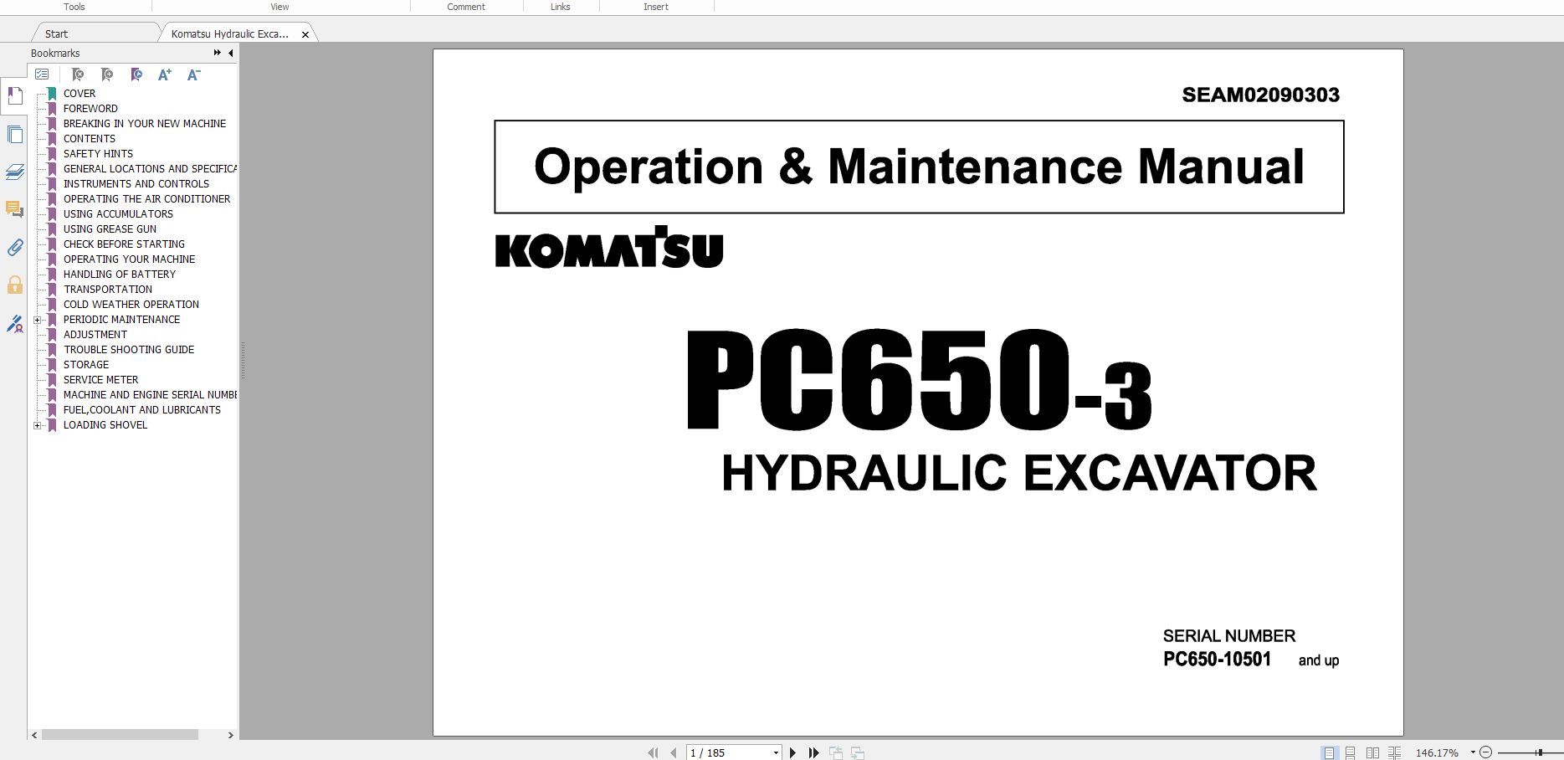Set bookmark destination icon
Viewport: 1564px width, 760px height.
(136, 74)
